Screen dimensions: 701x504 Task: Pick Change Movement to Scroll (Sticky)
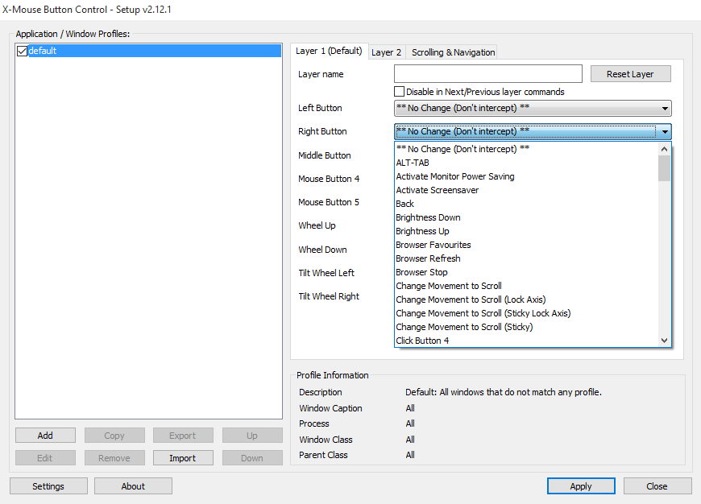527,327
